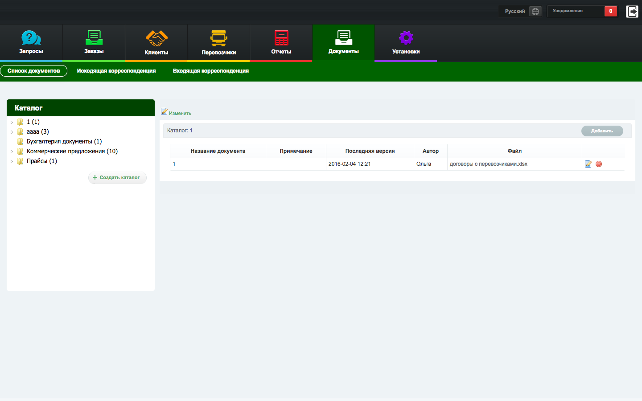Click the Файл column header
Image resolution: width=642 pixels, height=401 pixels.
(514, 151)
